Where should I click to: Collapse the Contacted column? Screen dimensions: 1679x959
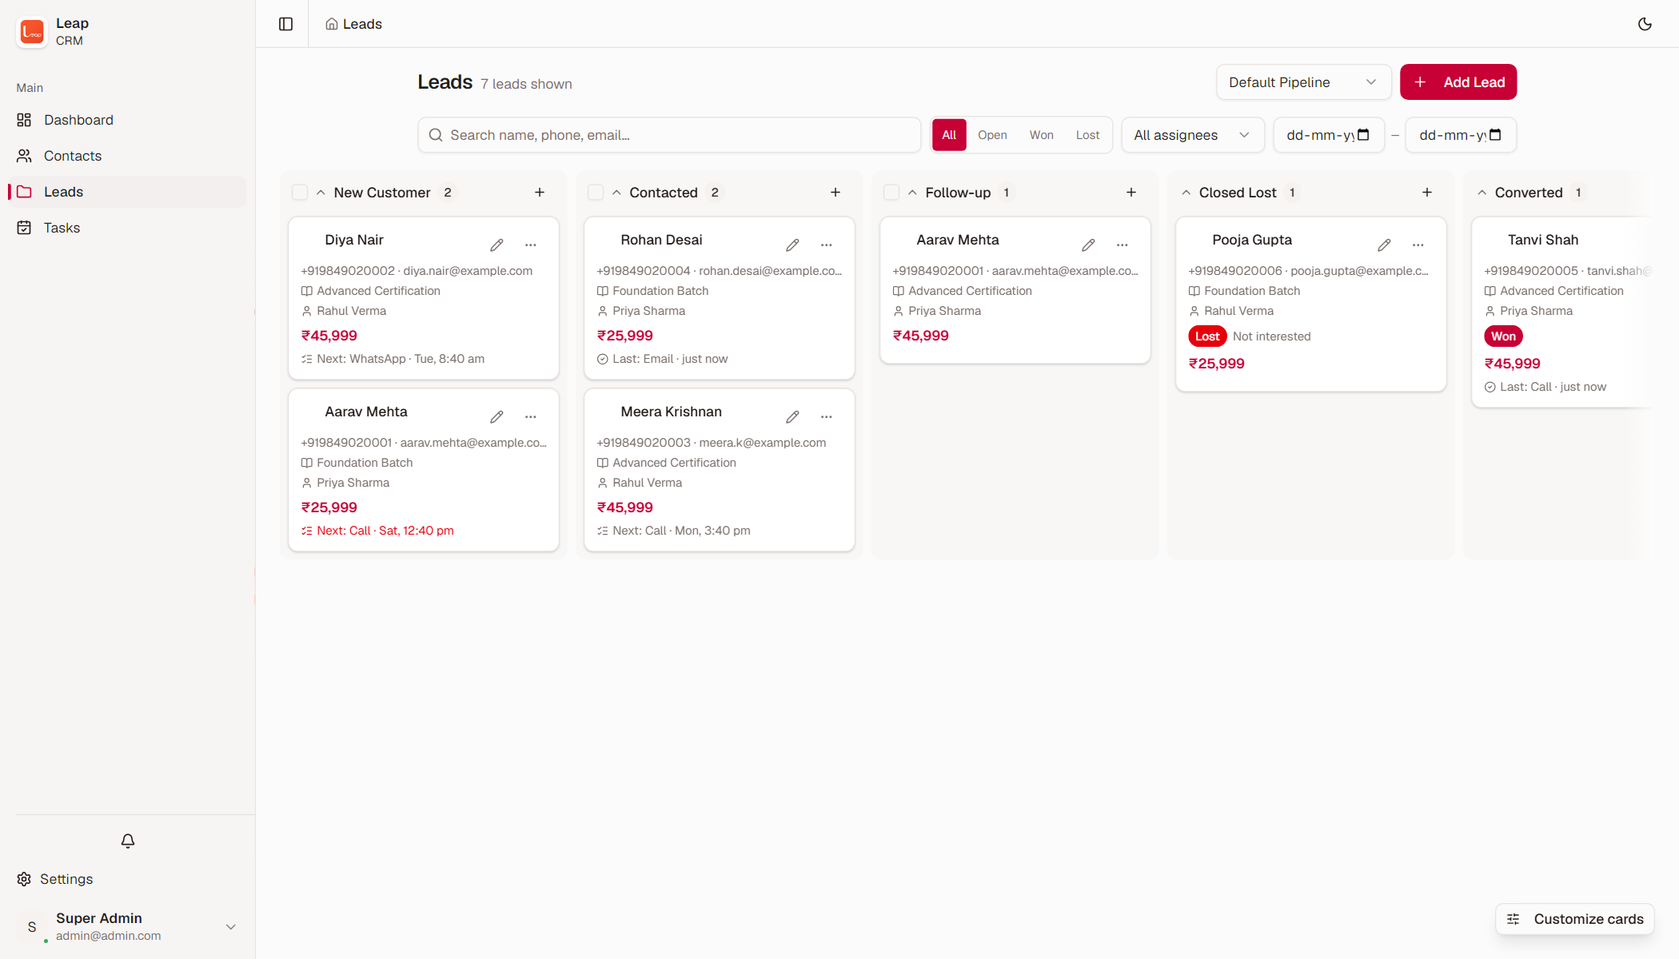click(x=616, y=193)
